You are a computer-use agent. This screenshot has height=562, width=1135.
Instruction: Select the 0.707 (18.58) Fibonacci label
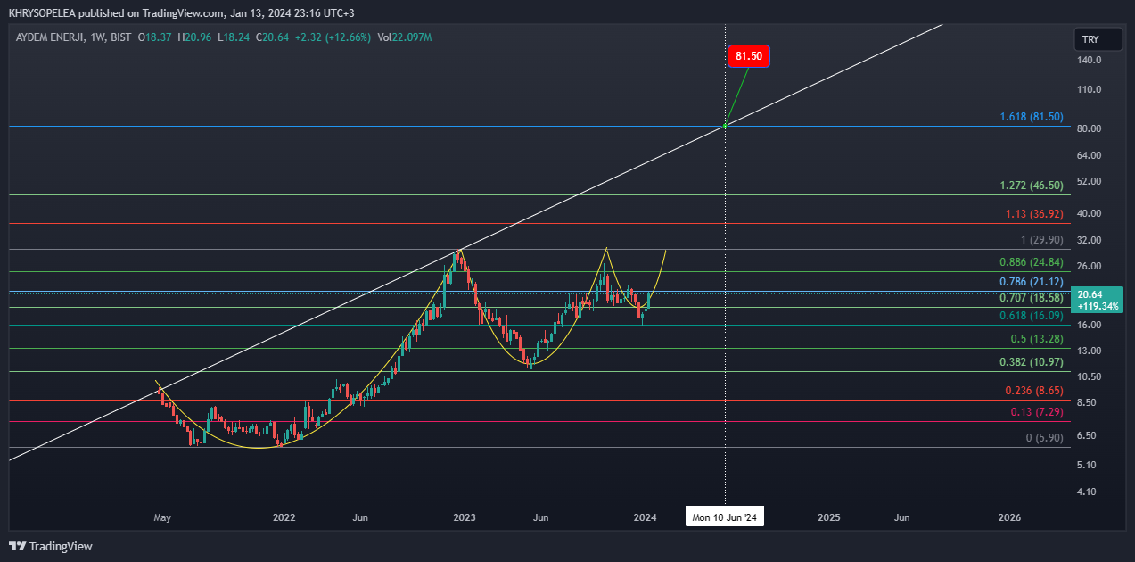(x=1032, y=298)
